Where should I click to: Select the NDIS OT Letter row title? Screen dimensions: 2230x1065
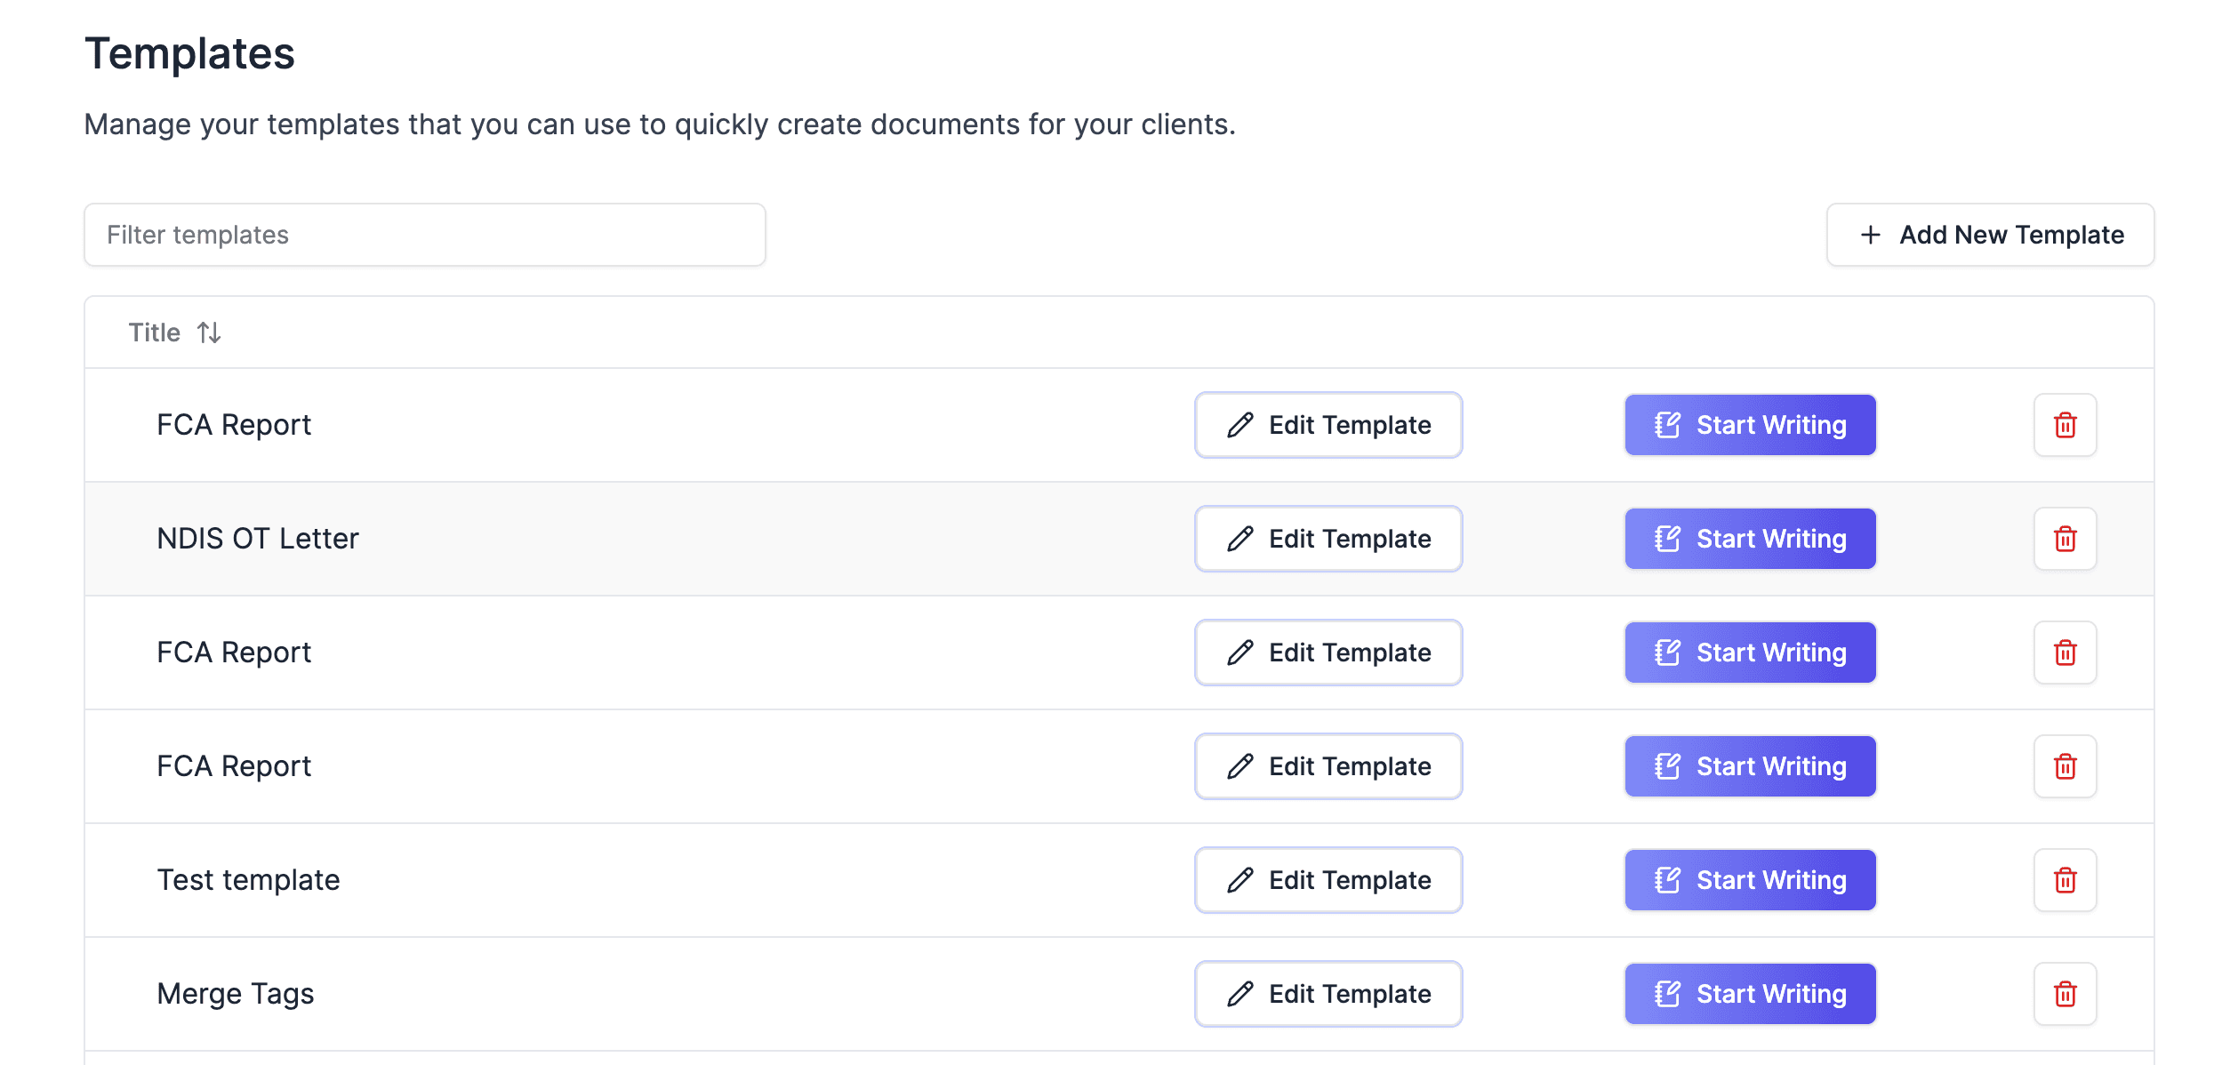(x=258, y=539)
